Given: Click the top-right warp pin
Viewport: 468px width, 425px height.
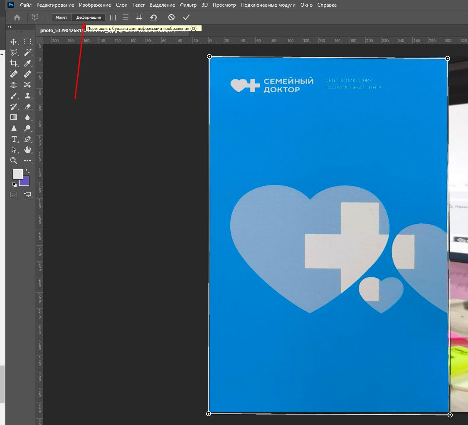Looking at the screenshot, I should coord(447,58).
